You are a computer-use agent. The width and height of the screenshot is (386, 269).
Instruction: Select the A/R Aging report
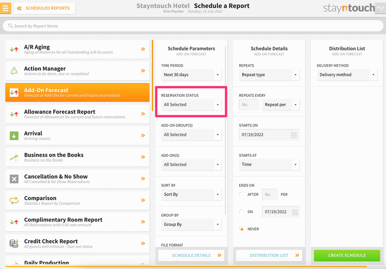coord(77,49)
